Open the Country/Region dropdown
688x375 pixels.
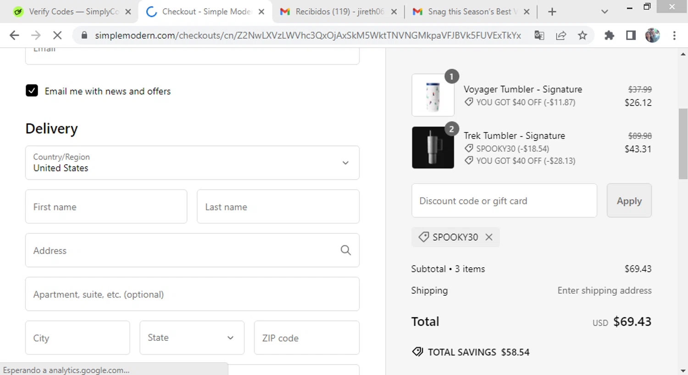pyautogui.click(x=192, y=163)
